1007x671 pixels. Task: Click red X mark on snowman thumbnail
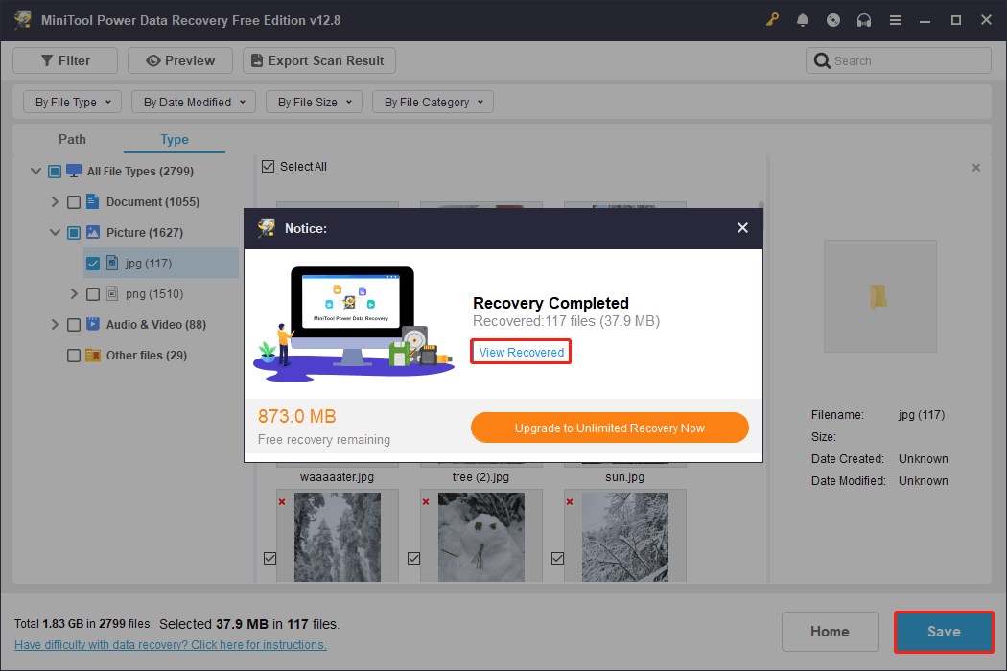point(426,502)
